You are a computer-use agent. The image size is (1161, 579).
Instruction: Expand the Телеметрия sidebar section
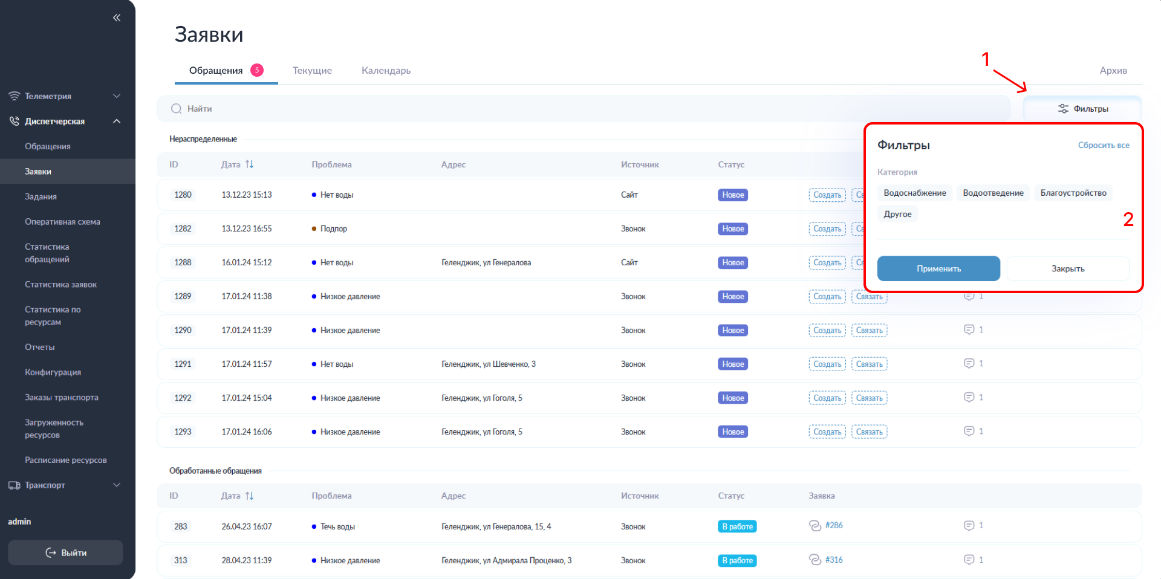117,96
